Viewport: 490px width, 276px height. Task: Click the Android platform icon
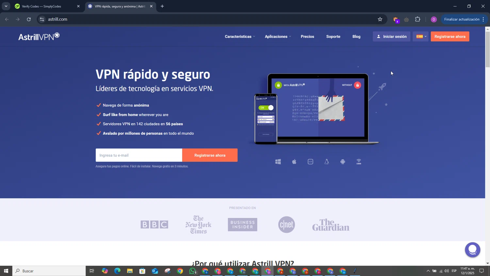pos(343,162)
